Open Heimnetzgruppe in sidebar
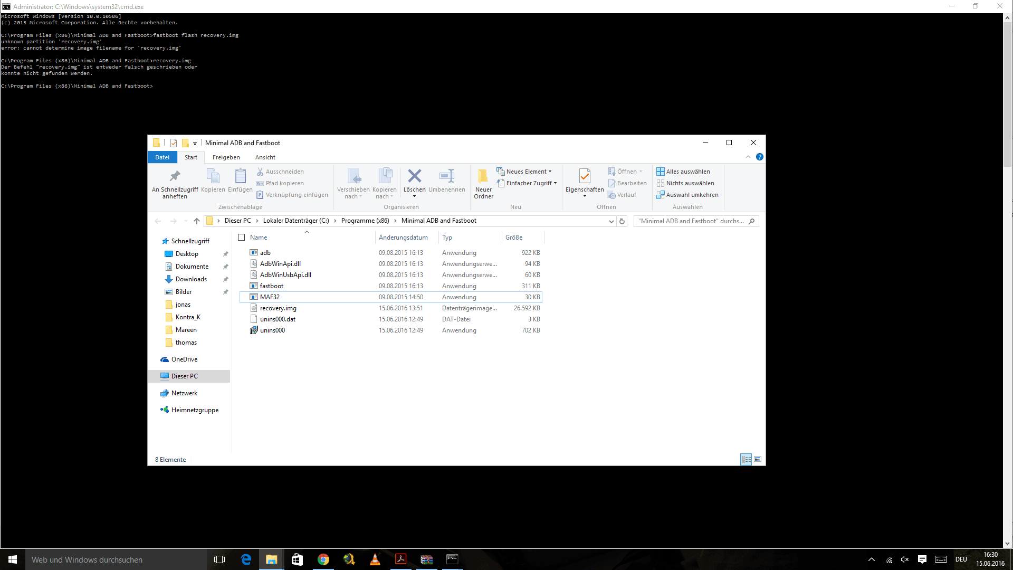 coord(195,410)
